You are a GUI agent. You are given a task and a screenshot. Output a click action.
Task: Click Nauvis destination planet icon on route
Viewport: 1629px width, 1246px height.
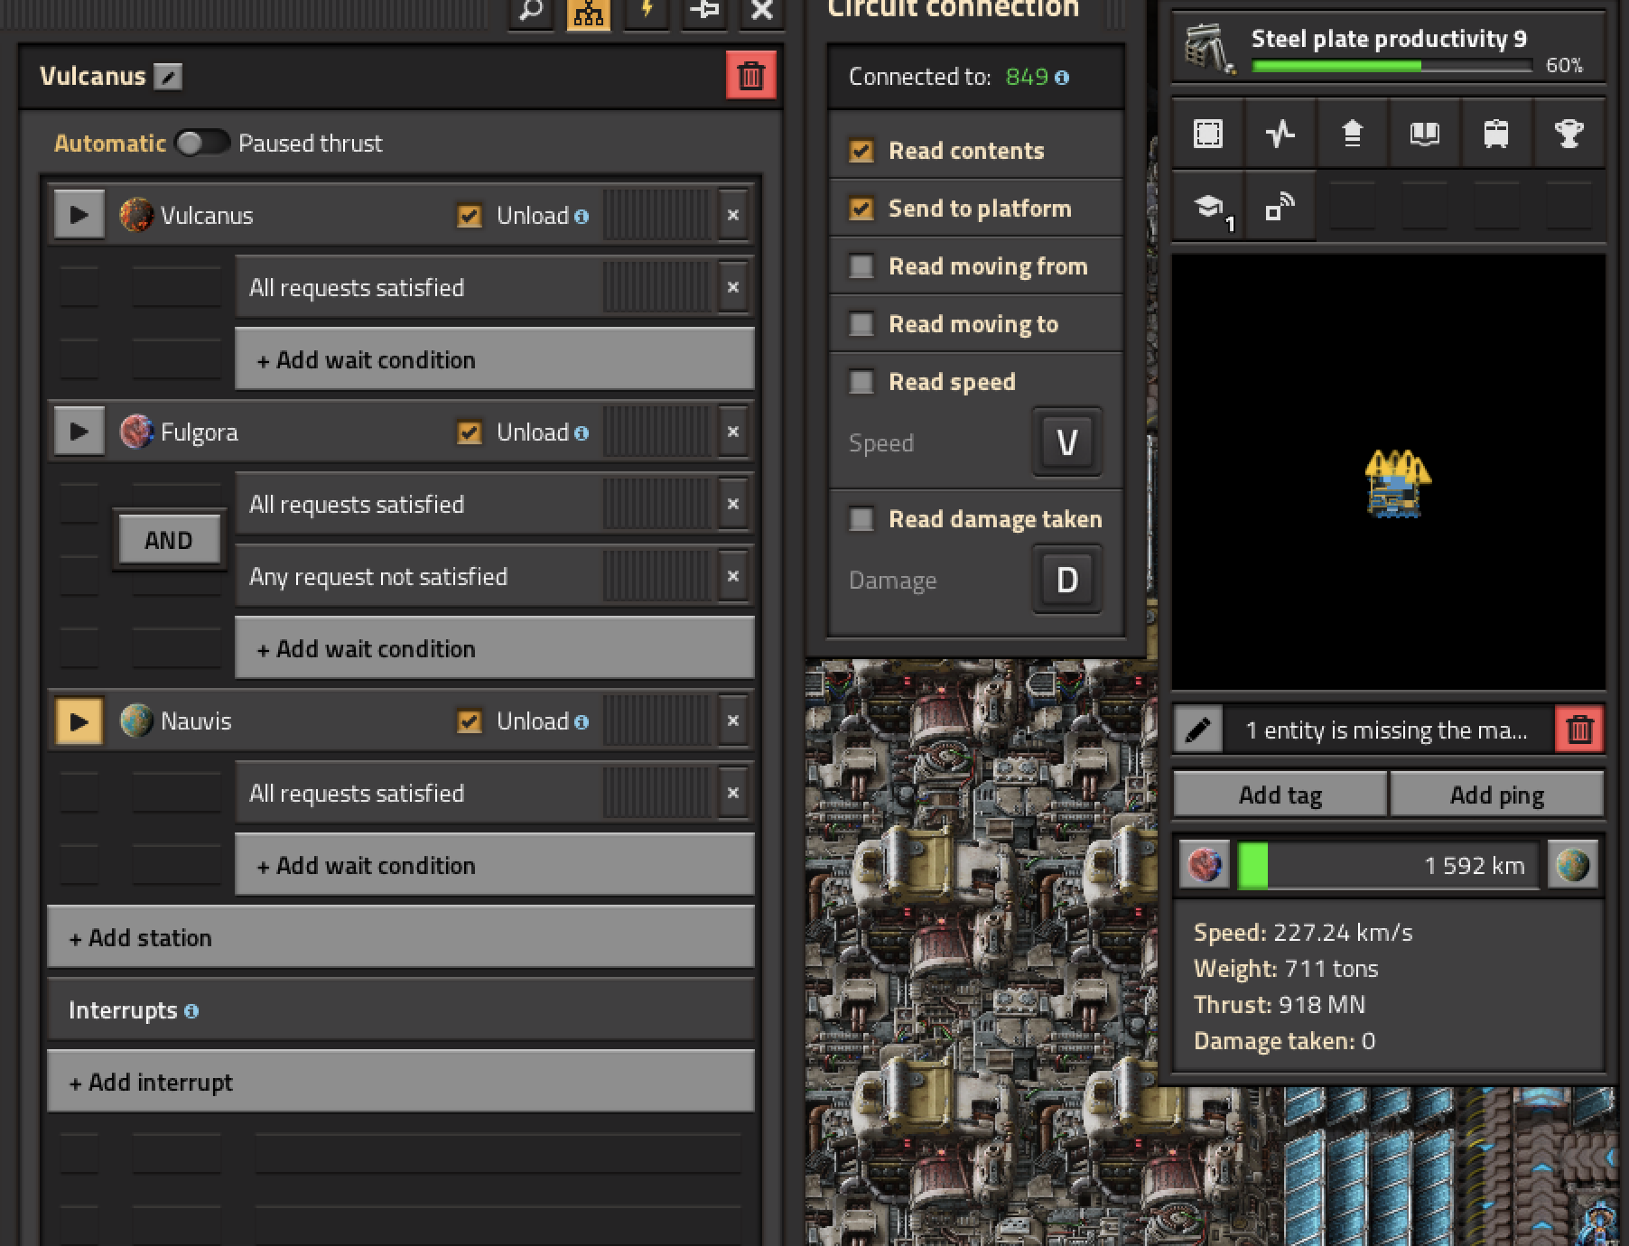(x=1573, y=865)
